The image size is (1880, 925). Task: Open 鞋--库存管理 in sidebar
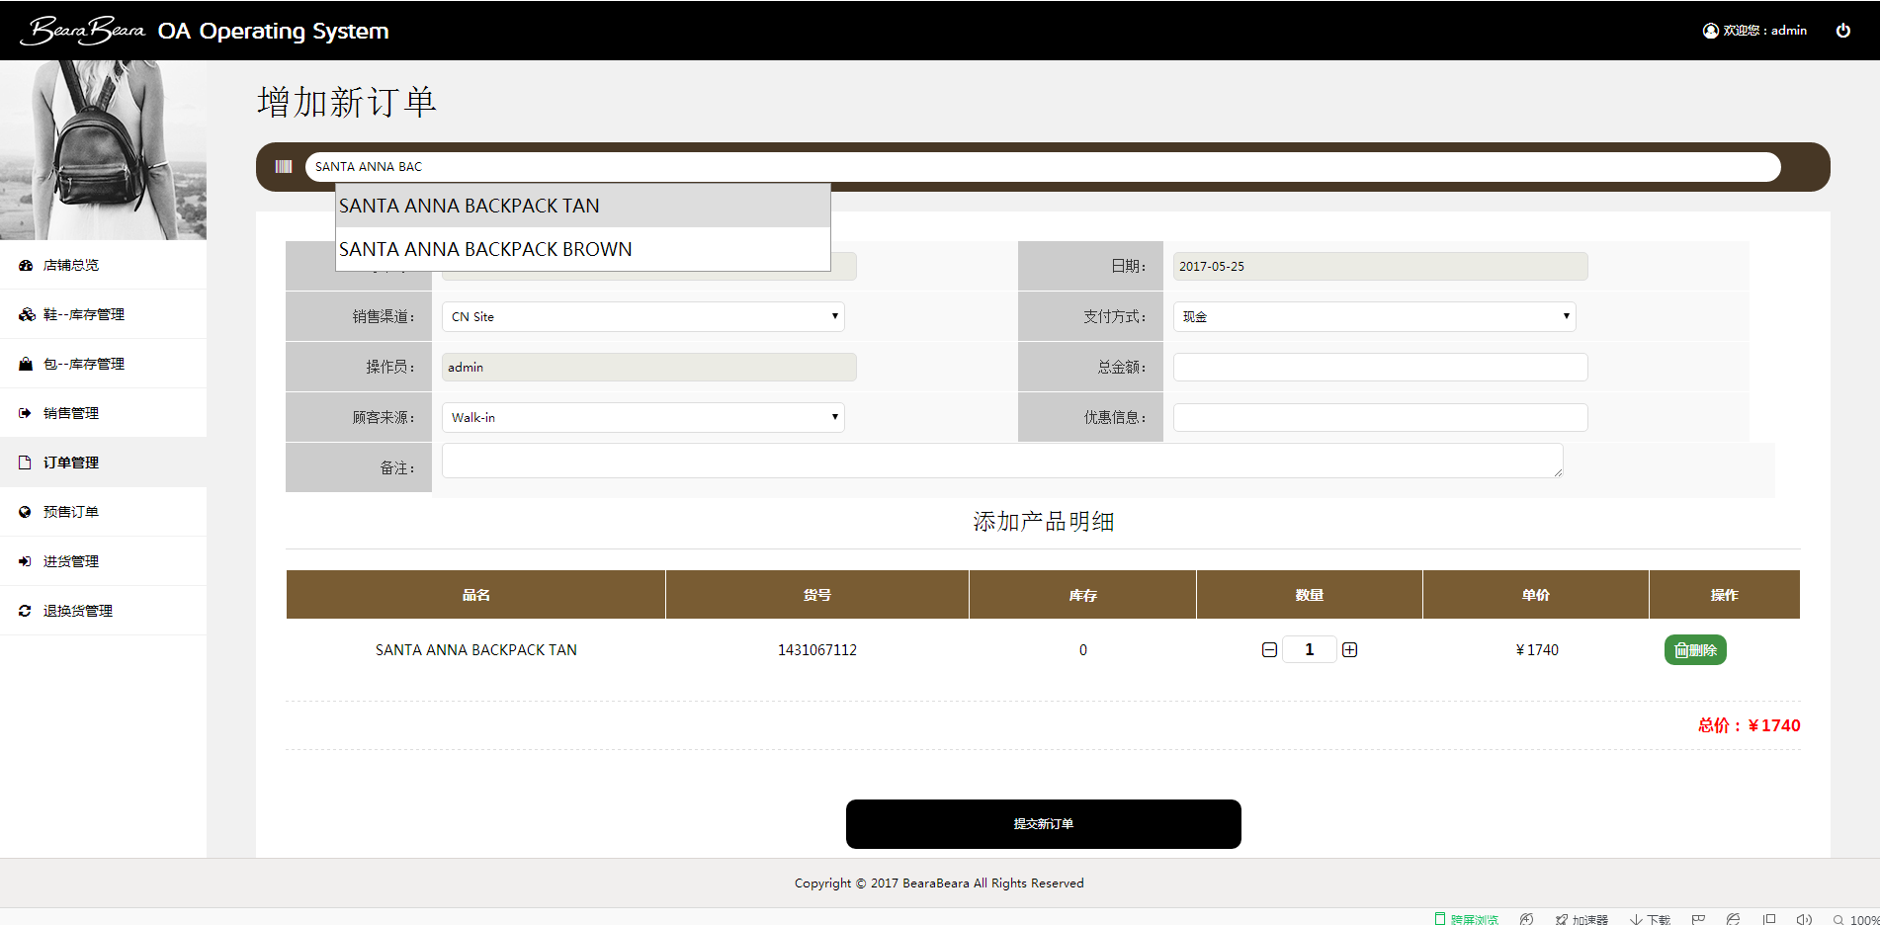(x=84, y=314)
